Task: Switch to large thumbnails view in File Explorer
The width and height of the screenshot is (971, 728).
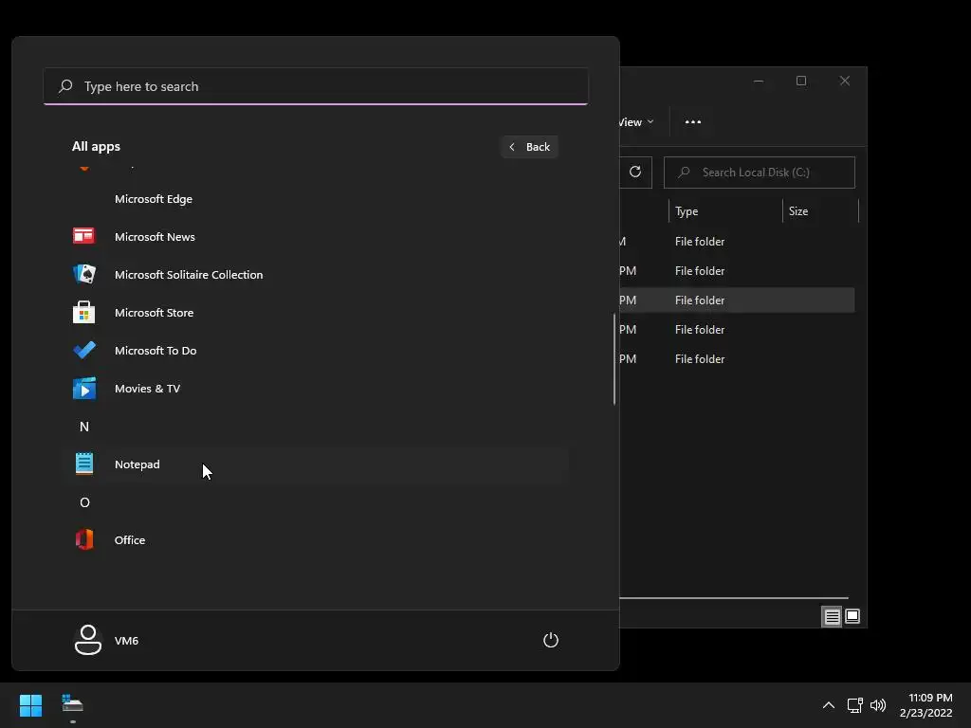Action: pos(852,616)
